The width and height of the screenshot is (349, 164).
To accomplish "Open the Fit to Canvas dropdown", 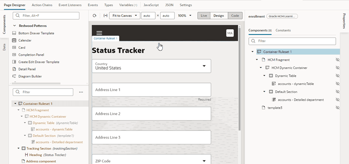I will pyautogui.click(x=125, y=16).
